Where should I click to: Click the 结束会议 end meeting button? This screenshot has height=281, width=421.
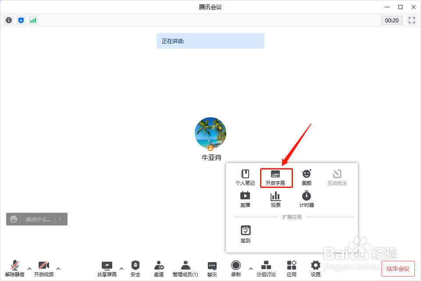[398, 268]
